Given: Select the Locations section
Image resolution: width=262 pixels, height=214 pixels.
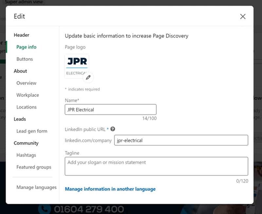Looking at the screenshot, I should click(27, 107).
